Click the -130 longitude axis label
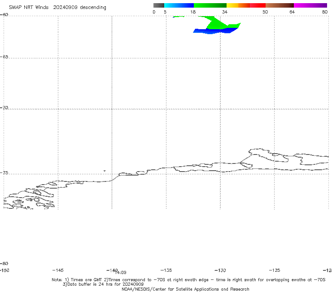332x292 pixels. coord(220,270)
